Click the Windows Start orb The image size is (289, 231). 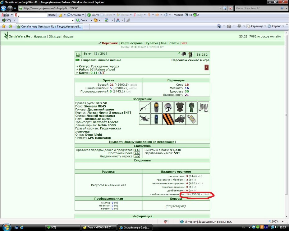6,227
